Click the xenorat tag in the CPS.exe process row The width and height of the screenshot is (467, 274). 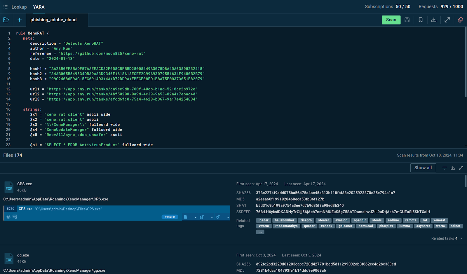pos(170,217)
